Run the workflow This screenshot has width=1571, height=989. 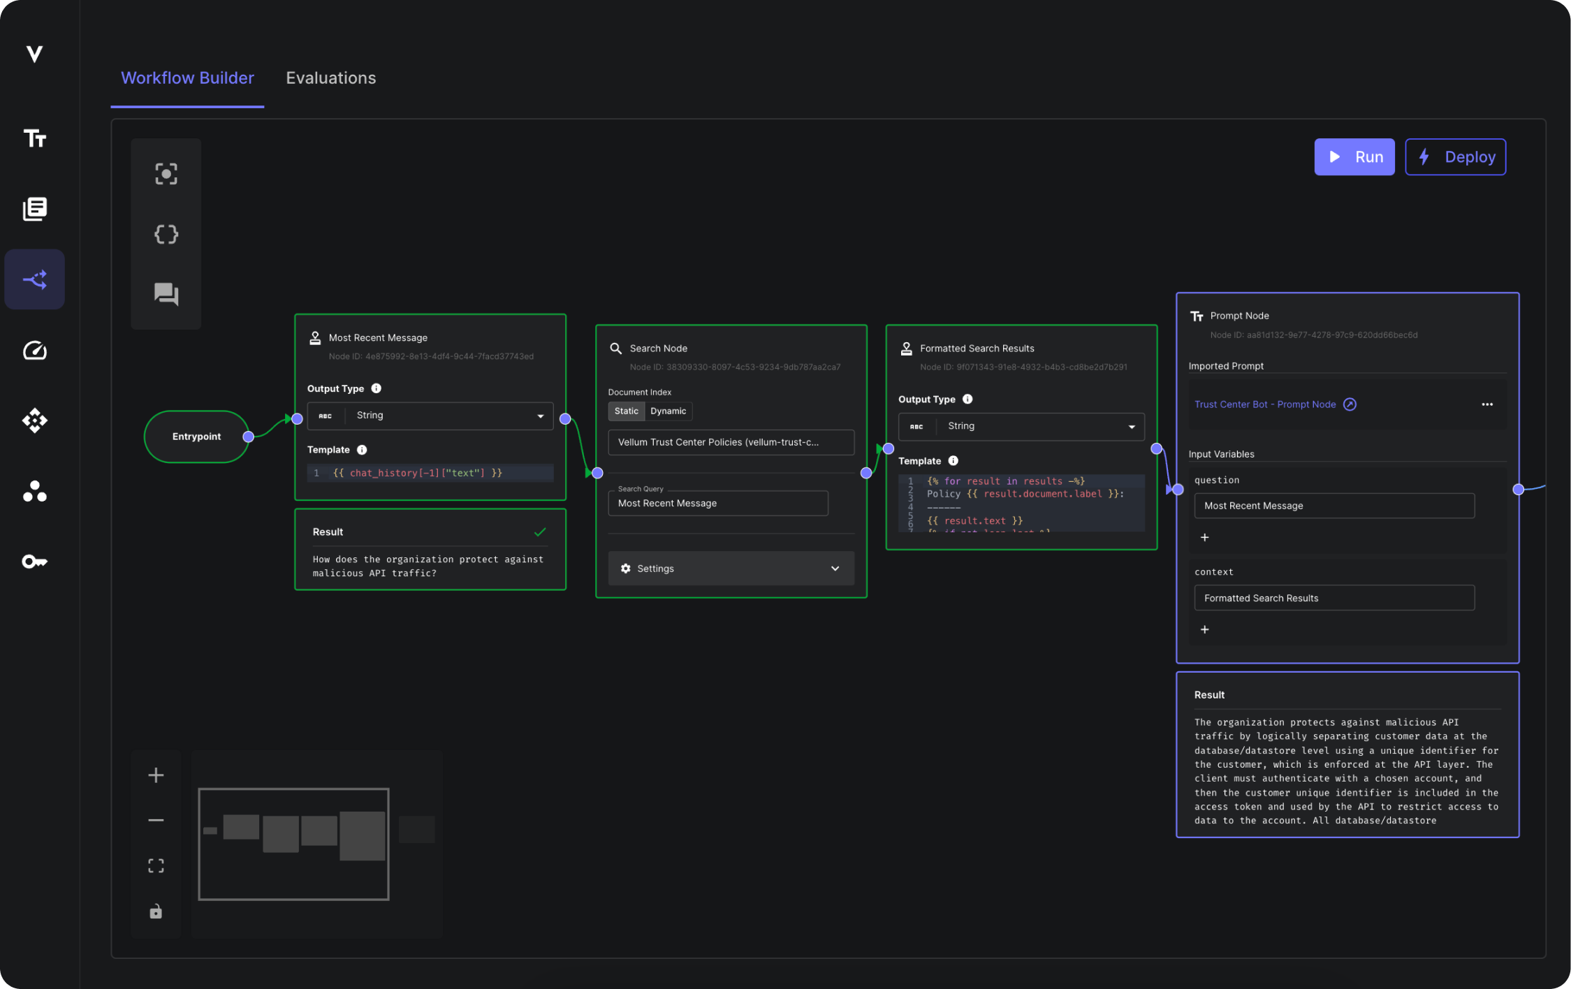click(1354, 156)
